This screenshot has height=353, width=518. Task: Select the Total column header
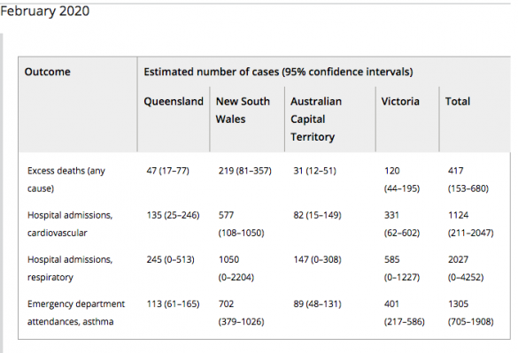(458, 102)
